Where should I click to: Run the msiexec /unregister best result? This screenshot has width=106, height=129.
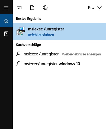point(59,32)
